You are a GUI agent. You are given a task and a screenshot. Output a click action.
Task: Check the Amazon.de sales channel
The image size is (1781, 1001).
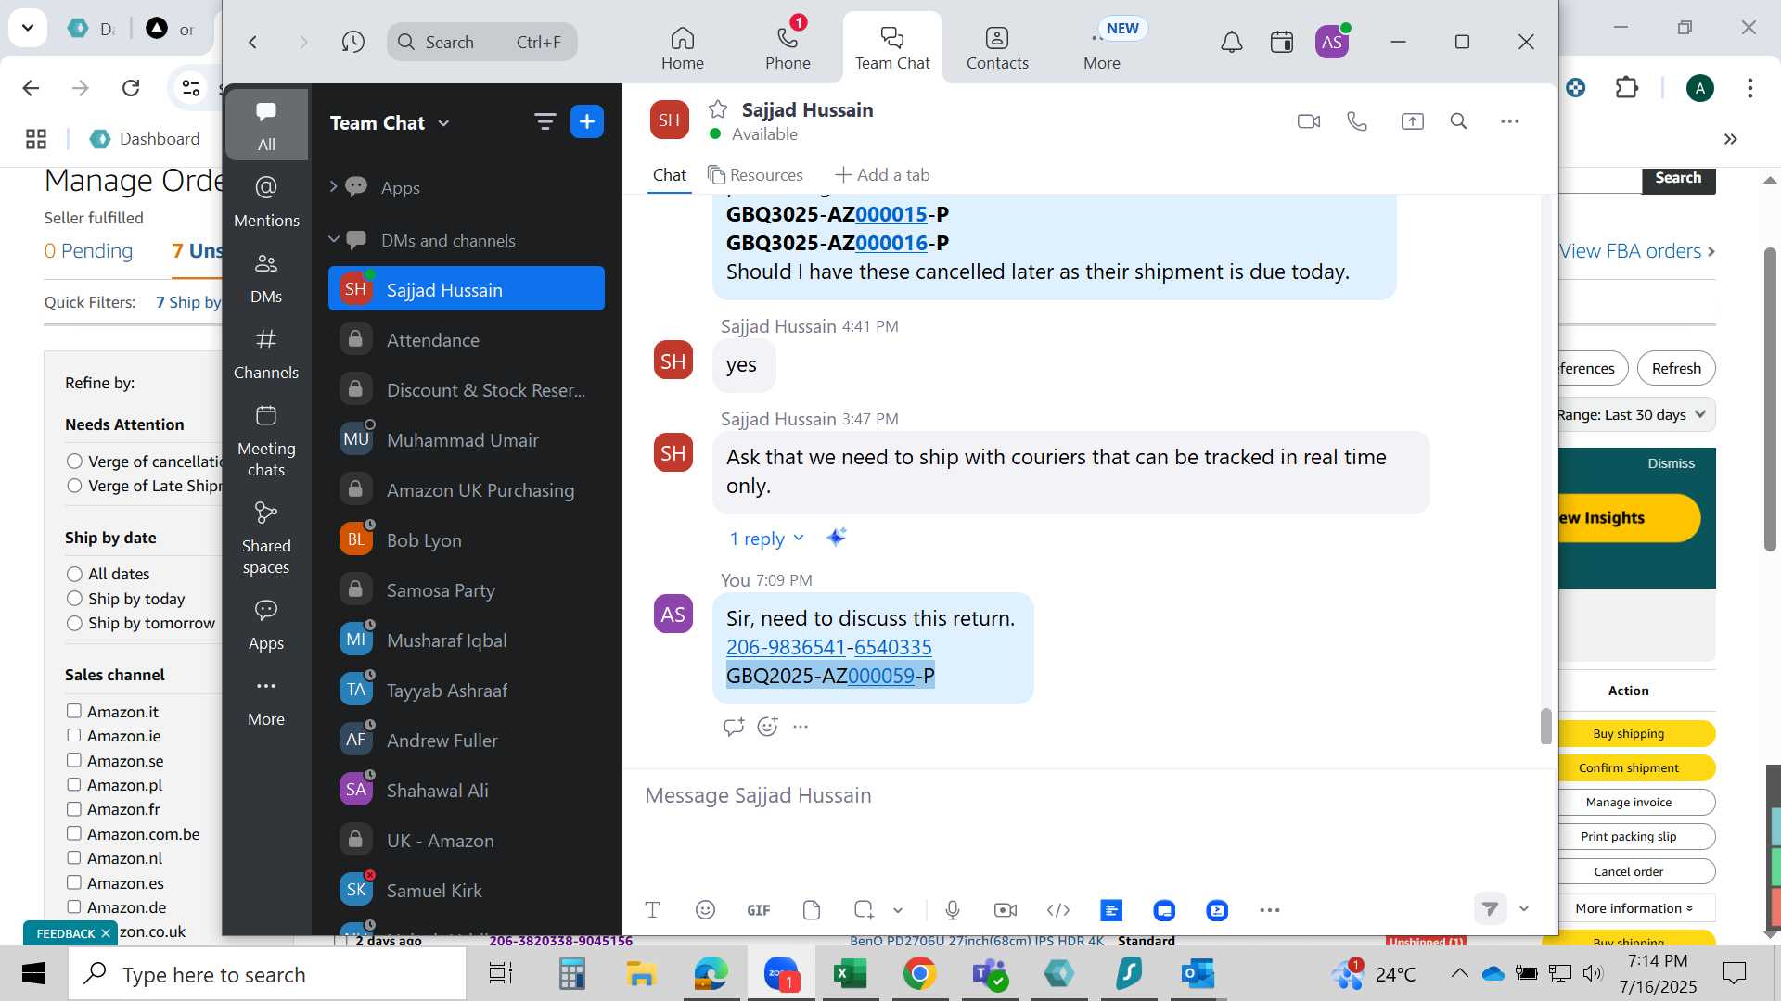tap(74, 907)
